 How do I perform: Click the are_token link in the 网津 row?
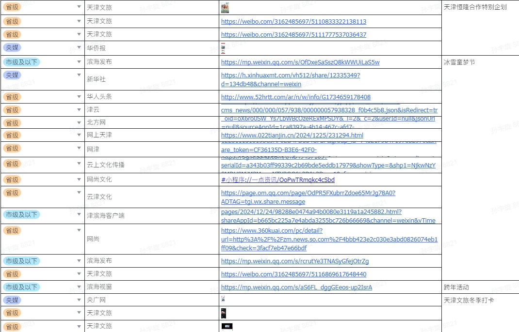coord(269,150)
